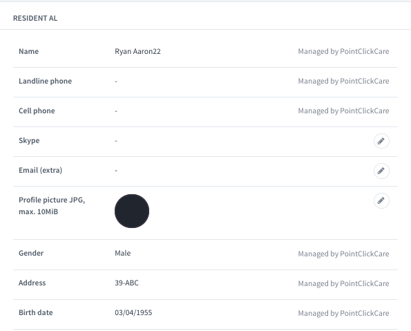Image resolution: width=411 pixels, height=331 pixels.
Task: Edit the Email (extra) field pencil icon
Action: (381, 171)
